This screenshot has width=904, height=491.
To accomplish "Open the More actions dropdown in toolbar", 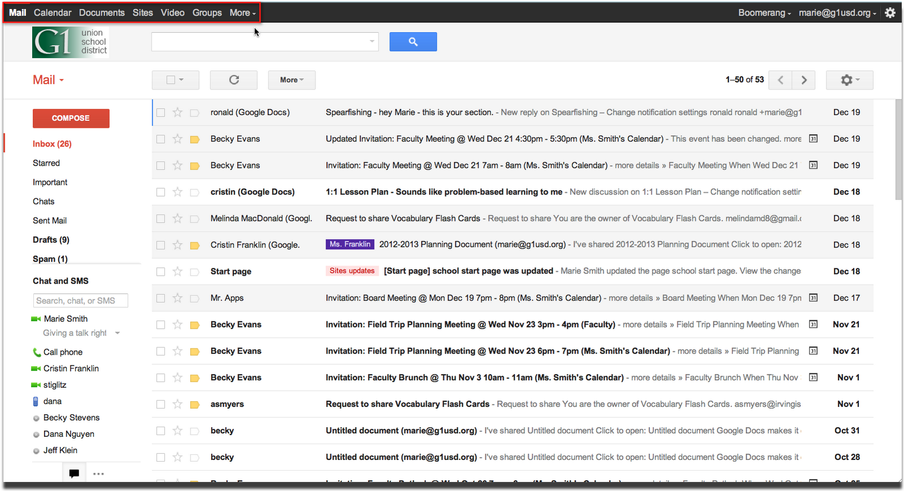I will [292, 80].
